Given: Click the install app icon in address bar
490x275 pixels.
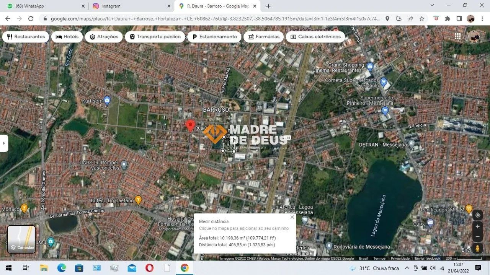Looking at the screenshot, I should (x=399, y=18).
